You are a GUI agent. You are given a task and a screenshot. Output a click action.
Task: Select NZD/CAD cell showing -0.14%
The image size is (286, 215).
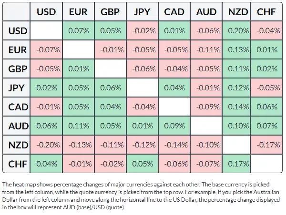(174, 145)
